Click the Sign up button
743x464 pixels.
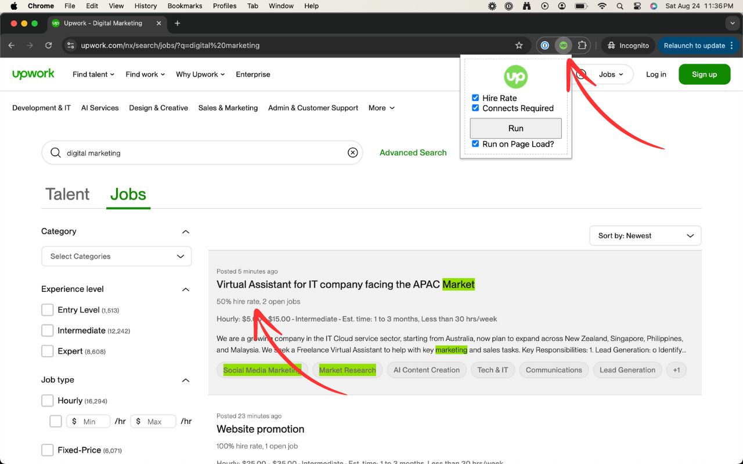(x=704, y=74)
